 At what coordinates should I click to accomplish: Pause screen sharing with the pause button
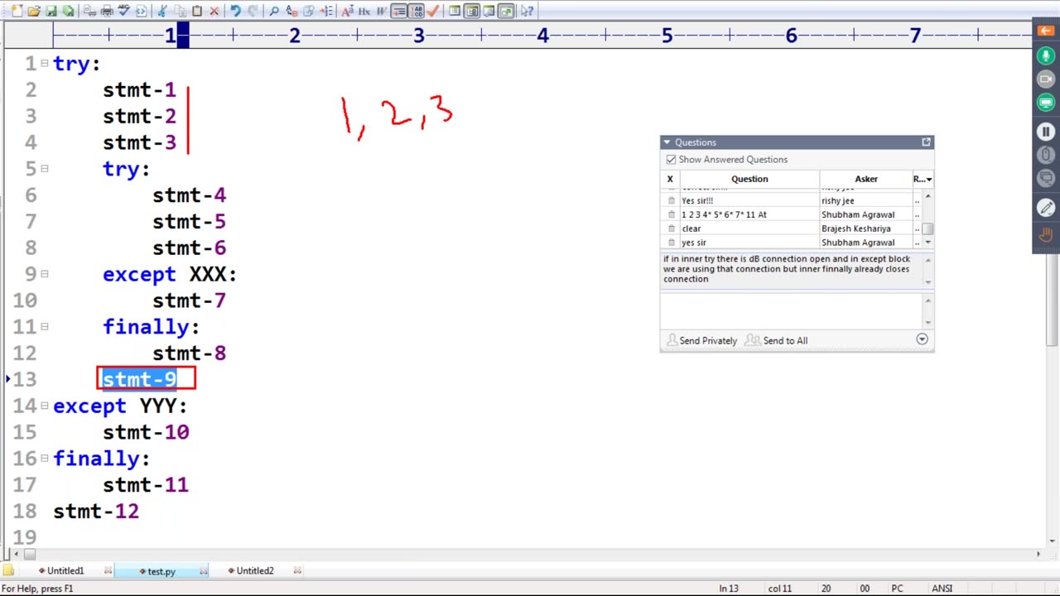tap(1045, 132)
